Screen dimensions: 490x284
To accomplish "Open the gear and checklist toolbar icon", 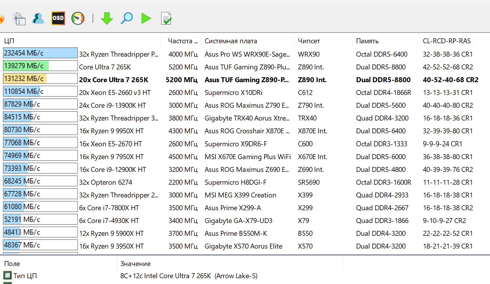I will [19, 19].
